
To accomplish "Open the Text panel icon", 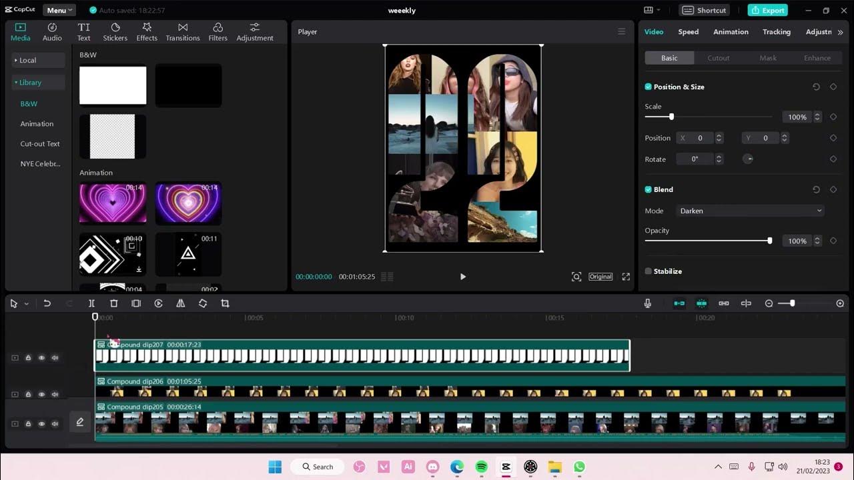I will point(83,32).
